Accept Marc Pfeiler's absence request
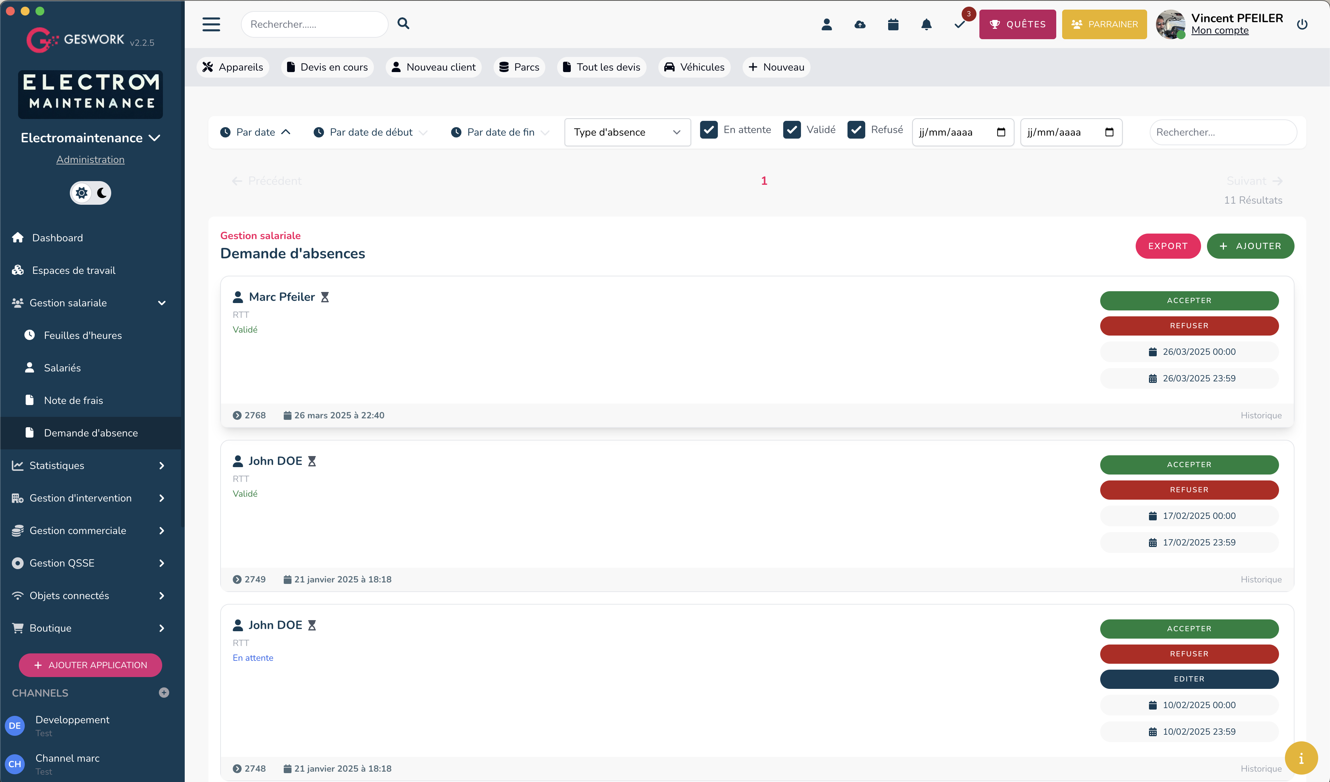The width and height of the screenshot is (1330, 782). [x=1189, y=300]
